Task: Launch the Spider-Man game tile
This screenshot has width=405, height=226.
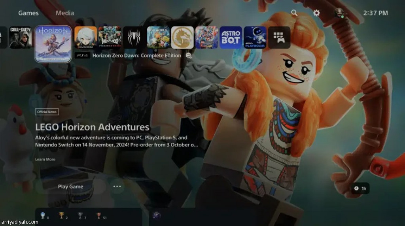Action: 134,38
